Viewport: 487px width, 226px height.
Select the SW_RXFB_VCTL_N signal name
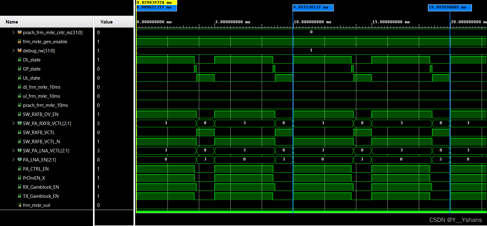41,142
